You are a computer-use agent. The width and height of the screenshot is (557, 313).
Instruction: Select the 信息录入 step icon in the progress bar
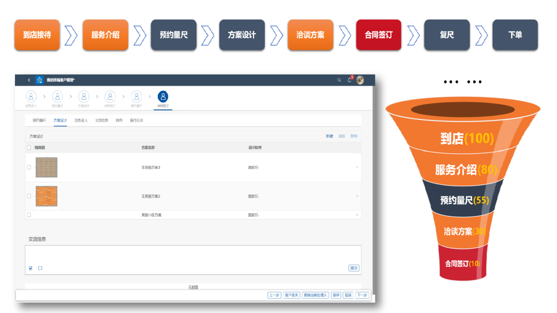[31, 96]
